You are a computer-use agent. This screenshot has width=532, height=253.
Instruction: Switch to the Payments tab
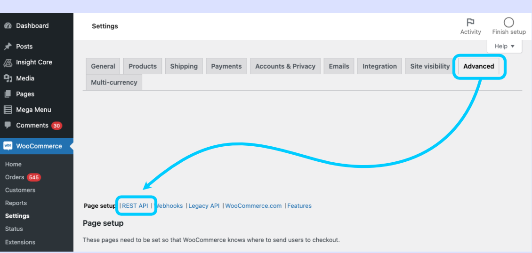pos(226,66)
